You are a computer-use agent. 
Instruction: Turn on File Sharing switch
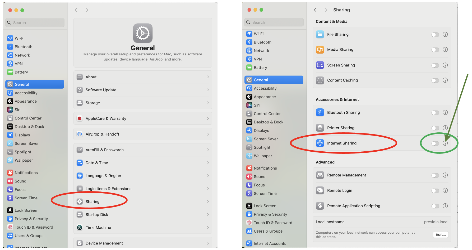click(435, 35)
